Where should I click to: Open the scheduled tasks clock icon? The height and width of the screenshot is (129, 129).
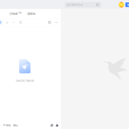(x=49, y=22)
